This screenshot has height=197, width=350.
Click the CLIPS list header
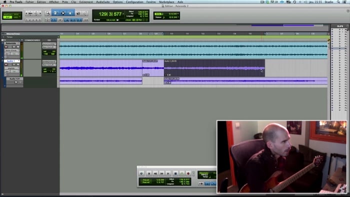[x=340, y=26]
